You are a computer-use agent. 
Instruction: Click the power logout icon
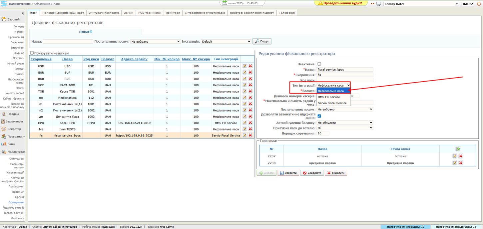click(479, 4)
